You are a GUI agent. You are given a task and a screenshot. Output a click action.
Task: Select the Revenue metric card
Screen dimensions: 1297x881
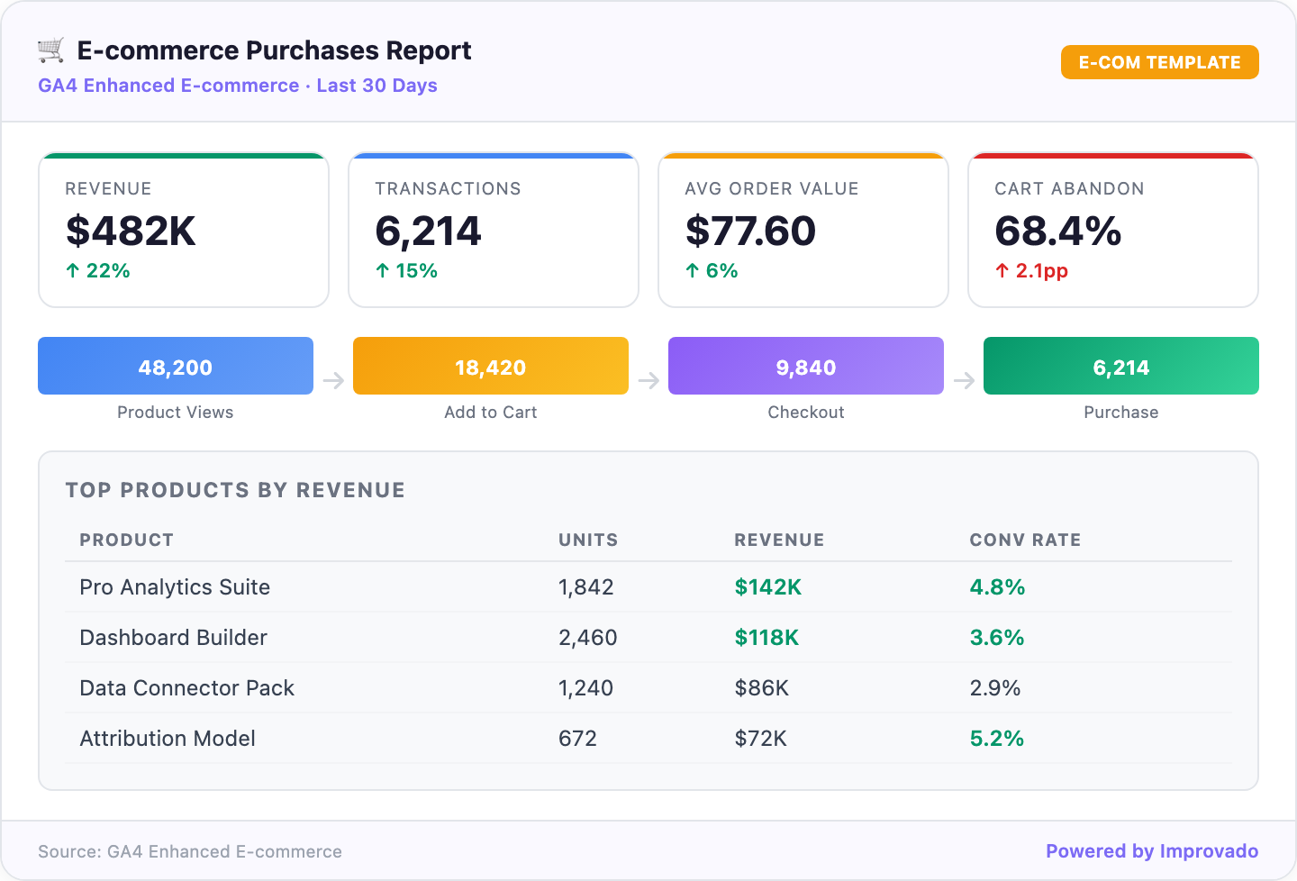[183, 230]
